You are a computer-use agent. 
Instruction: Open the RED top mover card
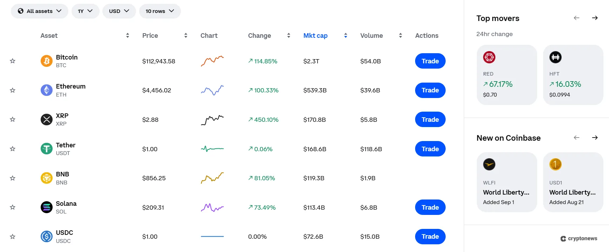tap(507, 75)
